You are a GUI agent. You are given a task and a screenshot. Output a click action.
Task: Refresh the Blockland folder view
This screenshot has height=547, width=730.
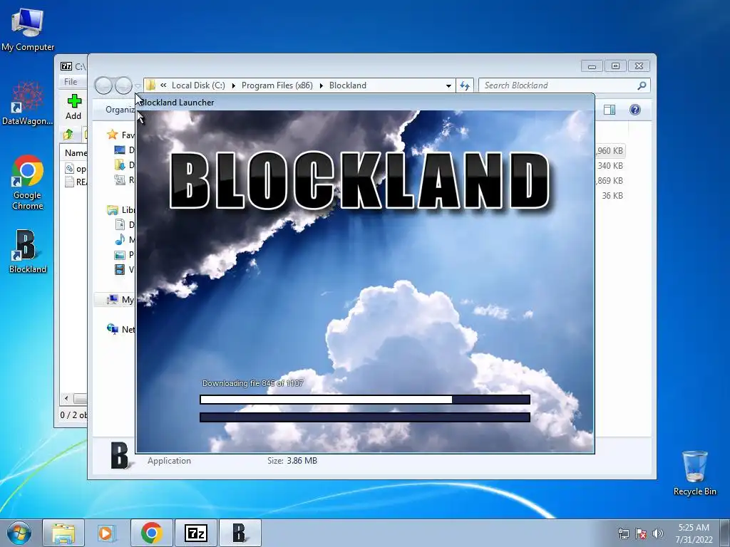click(465, 85)
